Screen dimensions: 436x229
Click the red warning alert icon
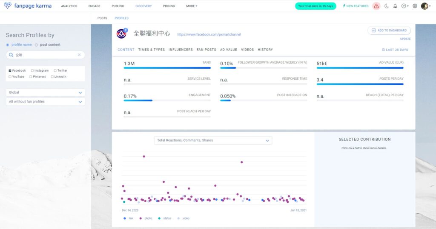(x=376, y=6)
